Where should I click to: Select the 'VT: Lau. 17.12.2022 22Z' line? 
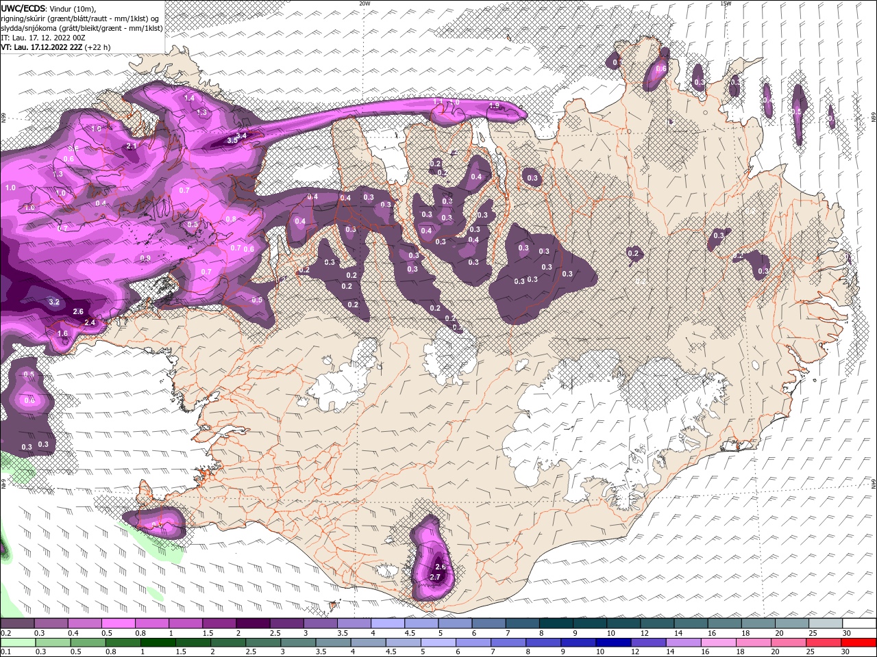(41, 47)
